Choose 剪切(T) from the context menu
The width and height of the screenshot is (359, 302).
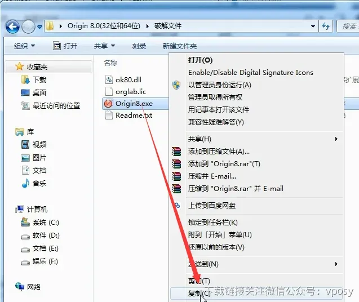pyautogui.click(x=256, y=281)
